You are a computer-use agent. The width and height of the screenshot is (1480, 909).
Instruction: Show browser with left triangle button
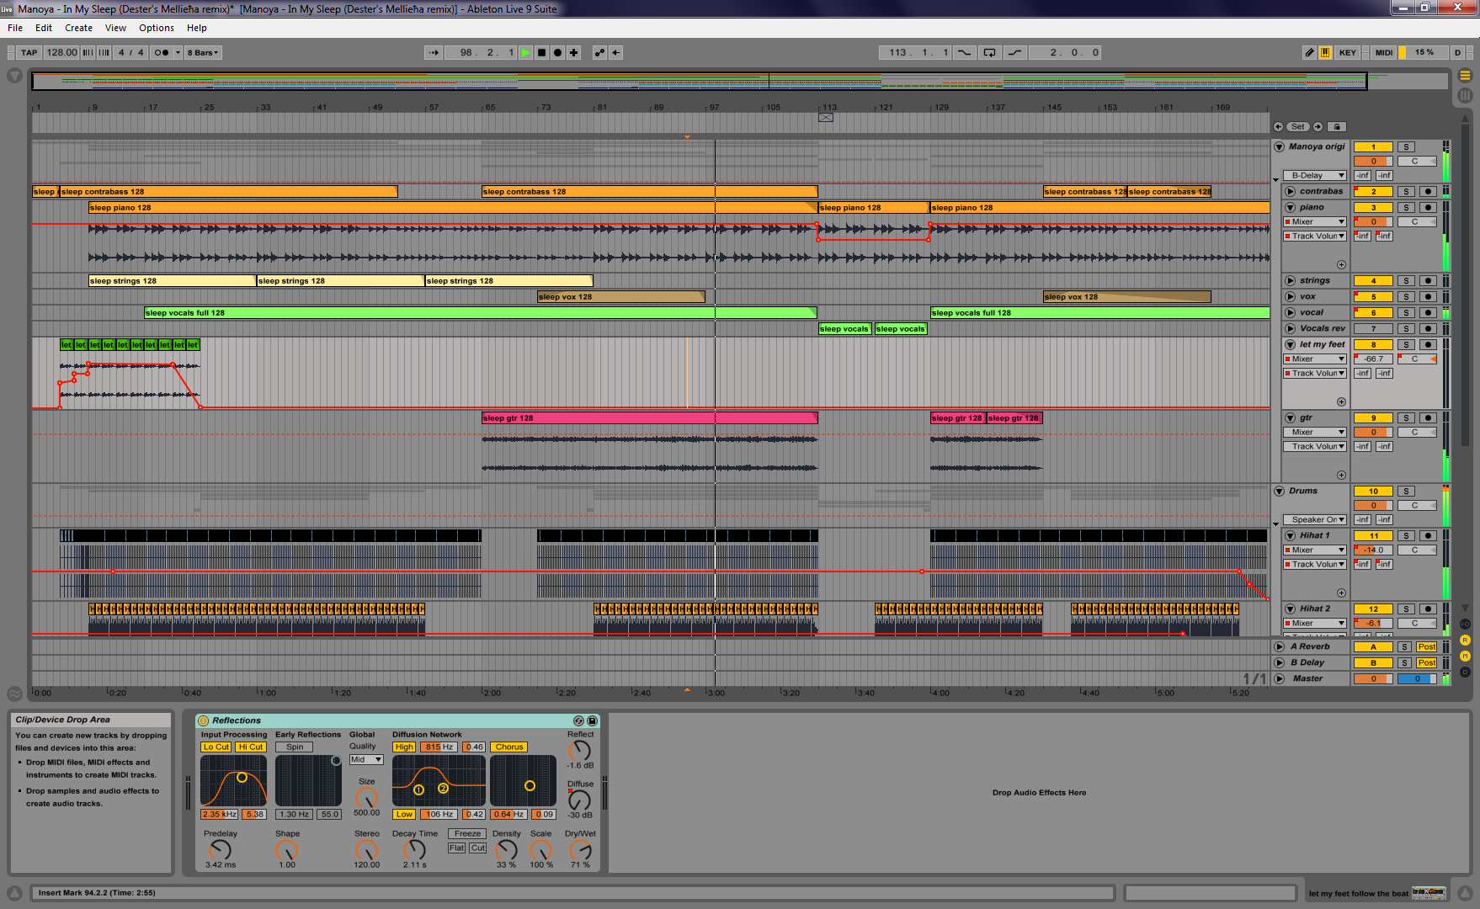14,76
